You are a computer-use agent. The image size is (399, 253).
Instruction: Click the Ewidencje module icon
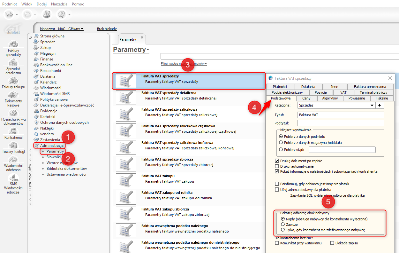click(37, 111)
